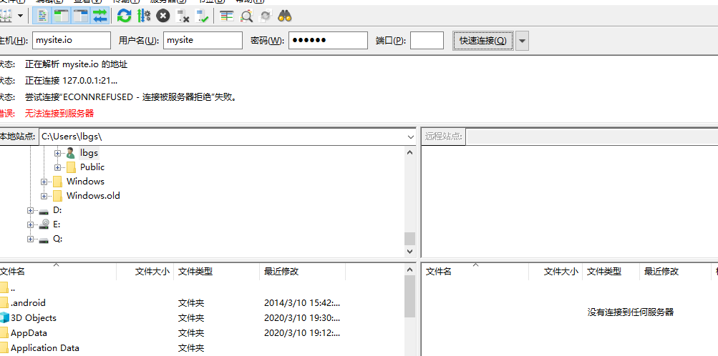The width and height of the screenshot is (718, 356).
Task: Expand the Public folder node
Action: point(58,167)
